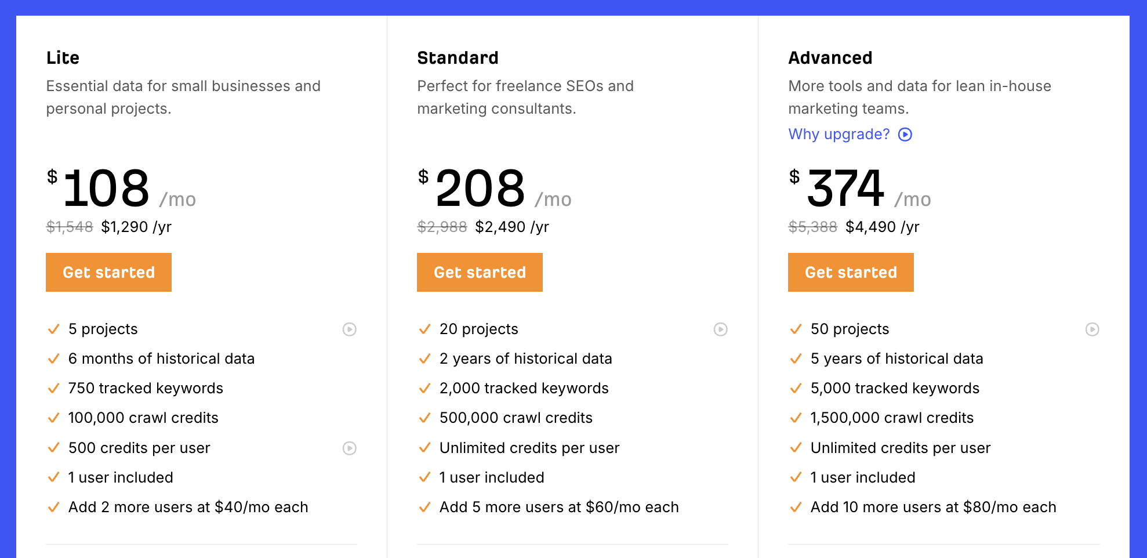Click play icon beside 500 credits per user
1147x558 pixels.
point(349,448)
